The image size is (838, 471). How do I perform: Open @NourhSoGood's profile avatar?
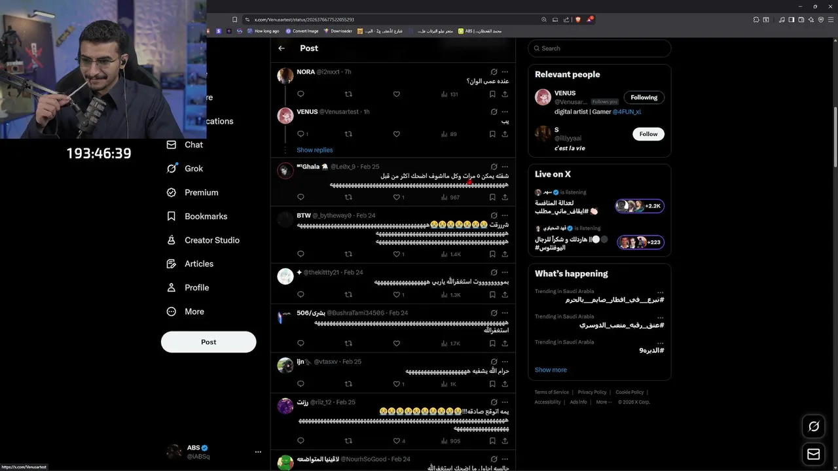click(x=285, y=462)
